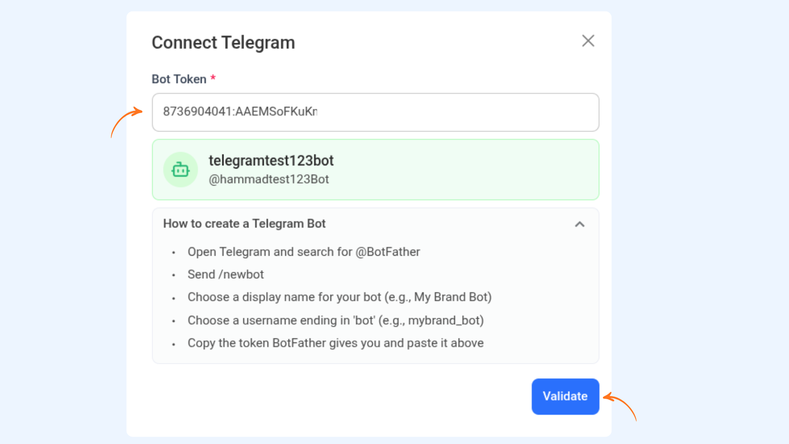Click the Connect Telegram title
Image resolution: width=789 pixels, height=444 pixels.
pyautogui.click(x=223, y=42)
